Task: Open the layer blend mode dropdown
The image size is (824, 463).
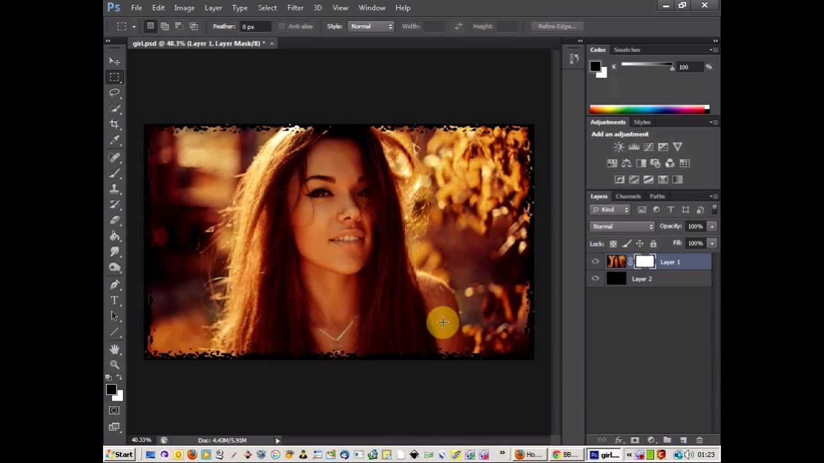Action: [623, 226]
